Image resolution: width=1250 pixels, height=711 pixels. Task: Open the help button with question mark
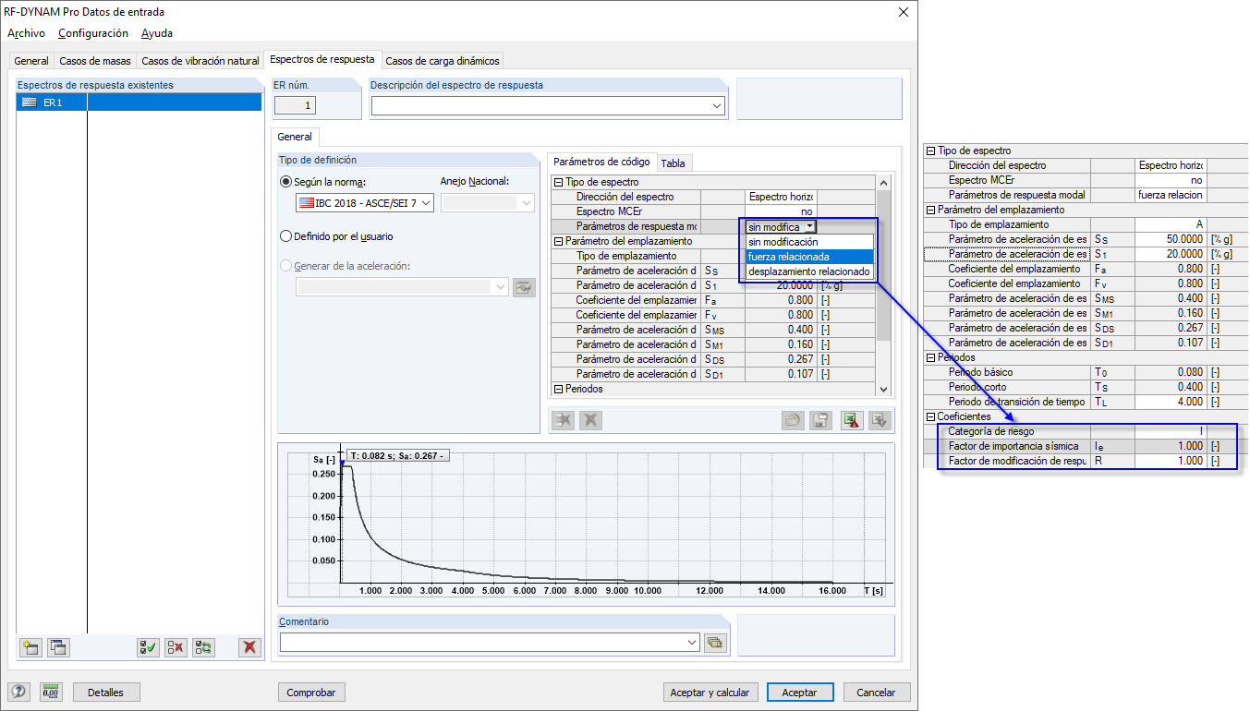pos(18,692)
